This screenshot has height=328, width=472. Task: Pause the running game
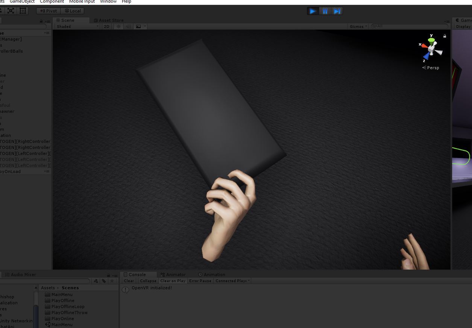point(325,11)
